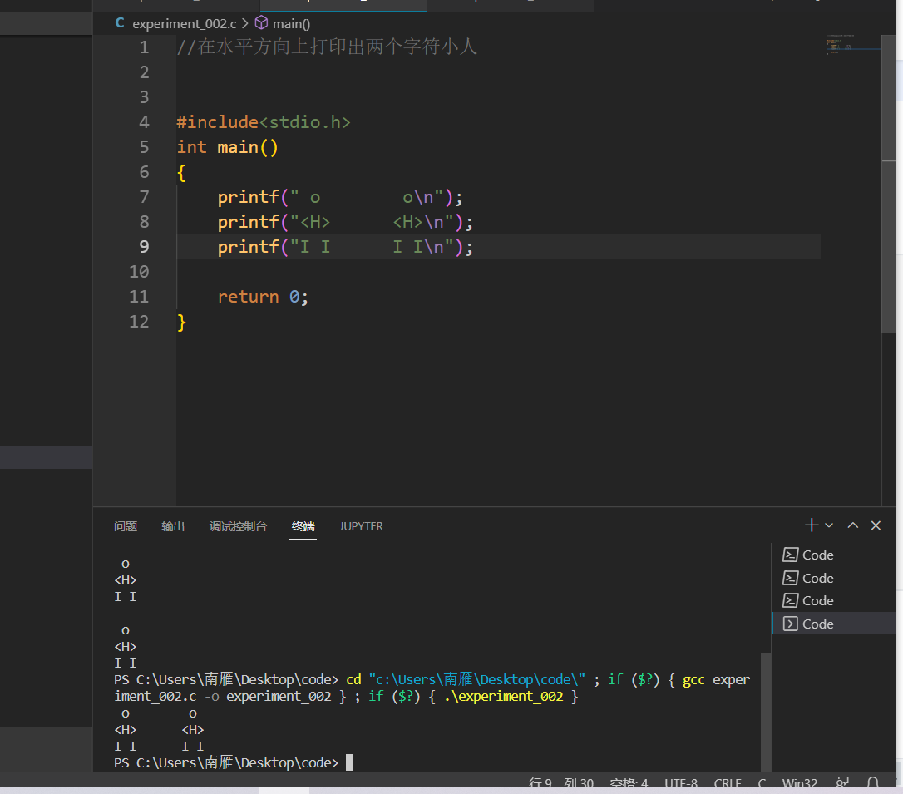903x794 pixels.
Task: Click the main() breadcrumb symbol
Action: coord(291,23)
